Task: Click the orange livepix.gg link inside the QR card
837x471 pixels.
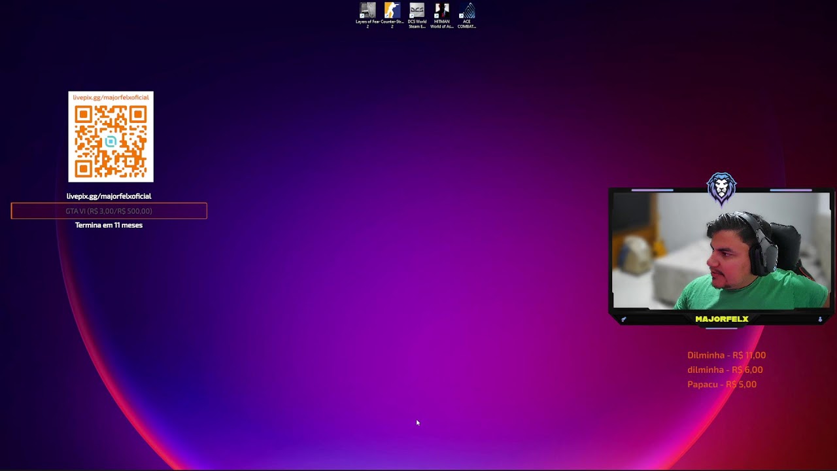Action: coord(111,97)
